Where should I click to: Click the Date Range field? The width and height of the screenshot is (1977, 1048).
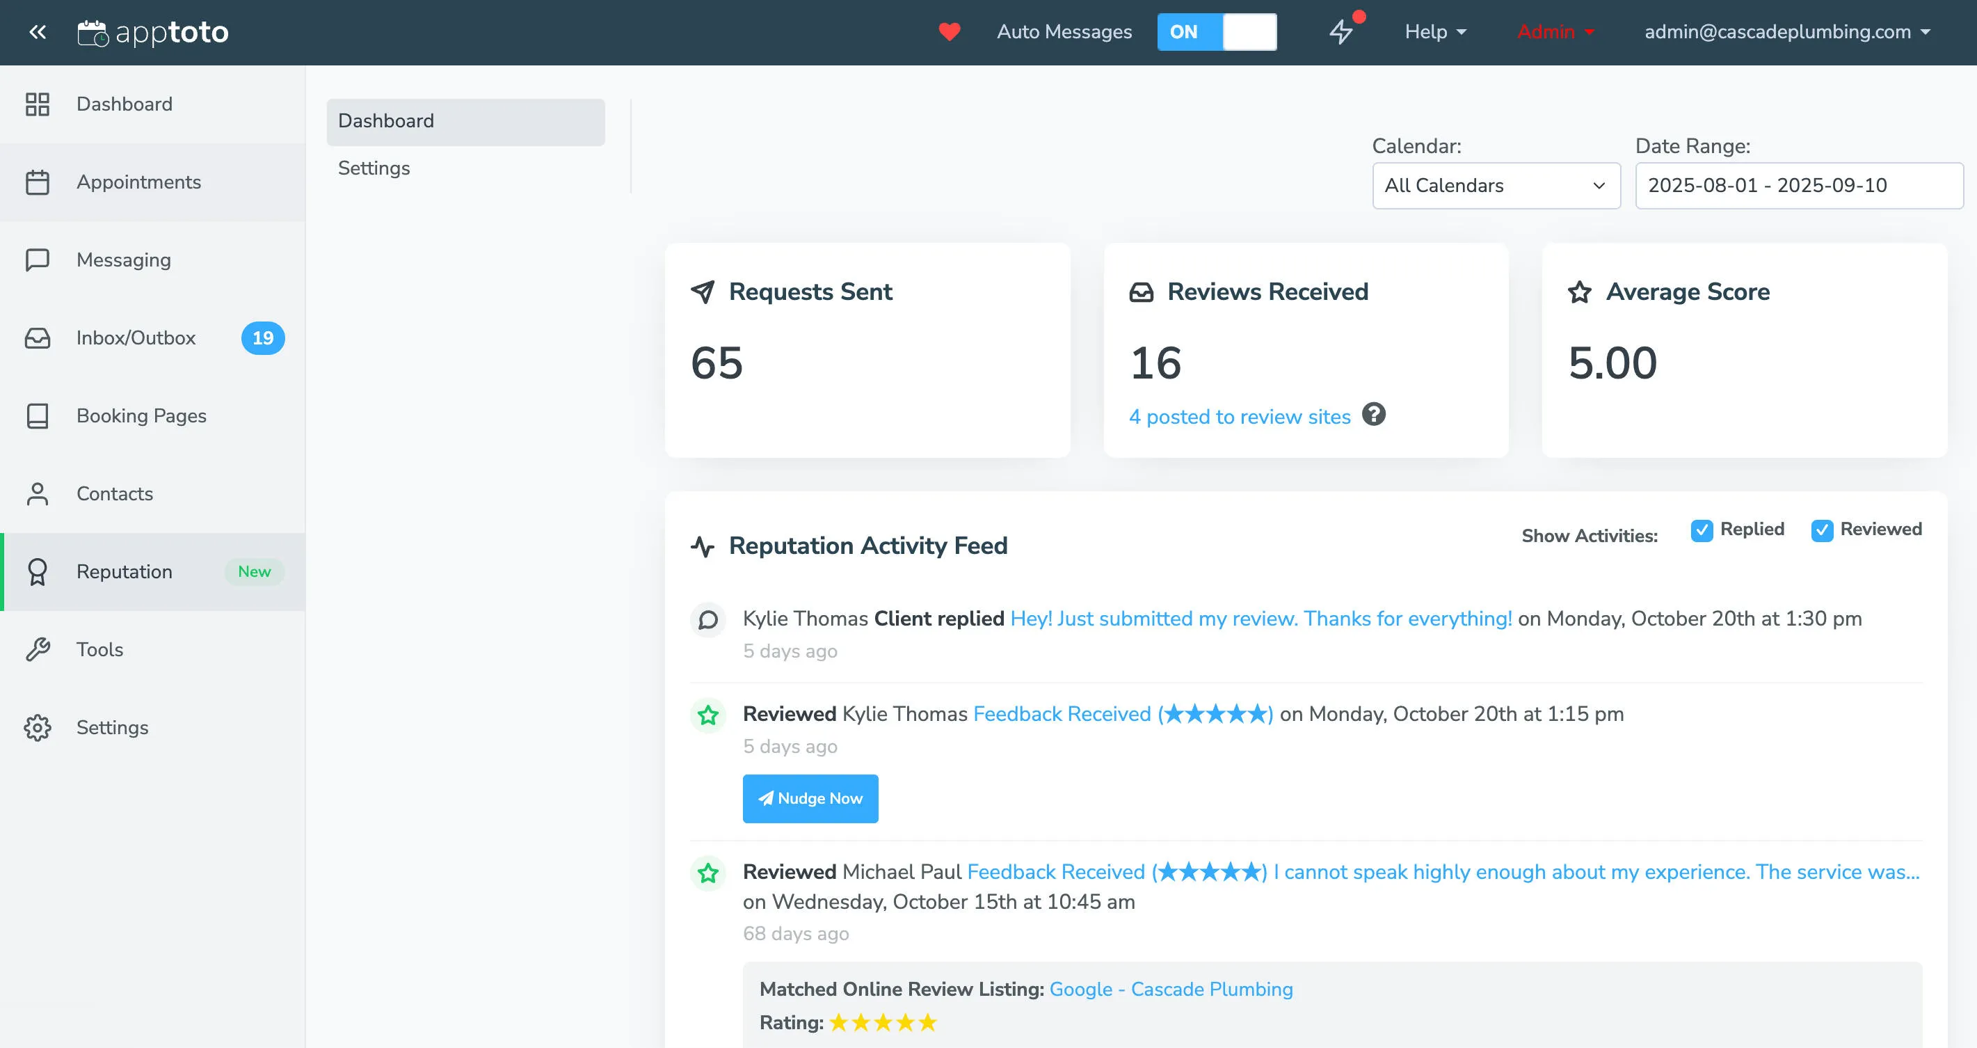point(1798,185)
